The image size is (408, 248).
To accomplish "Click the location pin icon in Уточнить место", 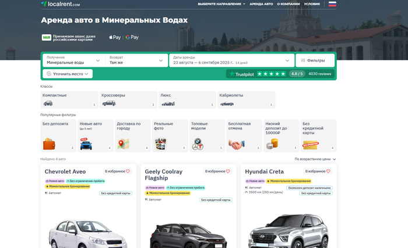I will click(x=48, y=74).
